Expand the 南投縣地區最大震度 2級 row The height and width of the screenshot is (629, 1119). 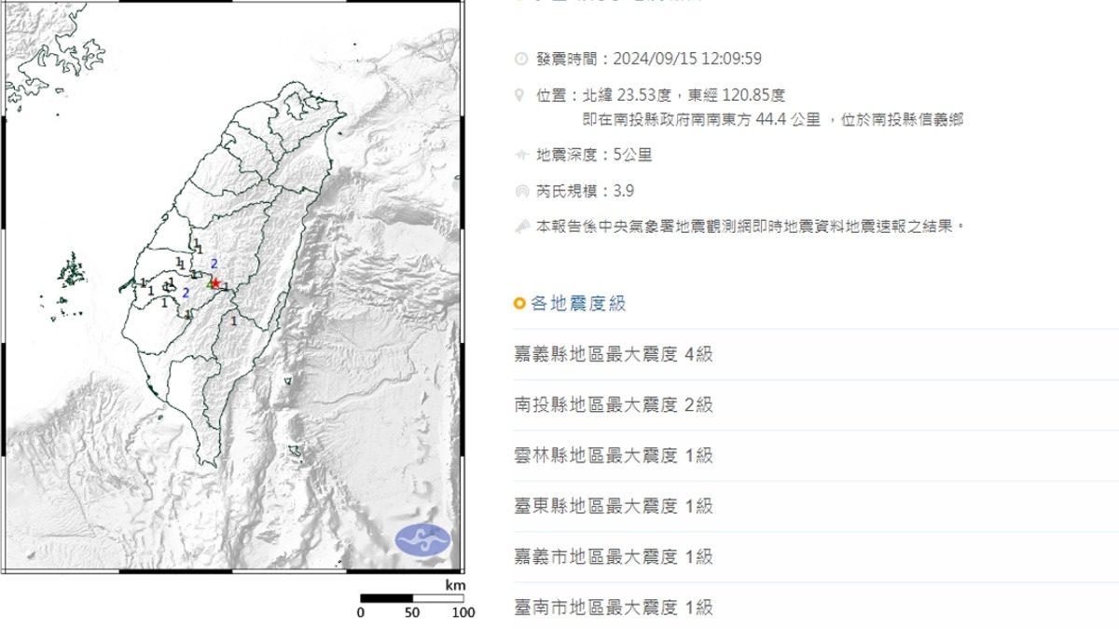[x=614, y=404]
